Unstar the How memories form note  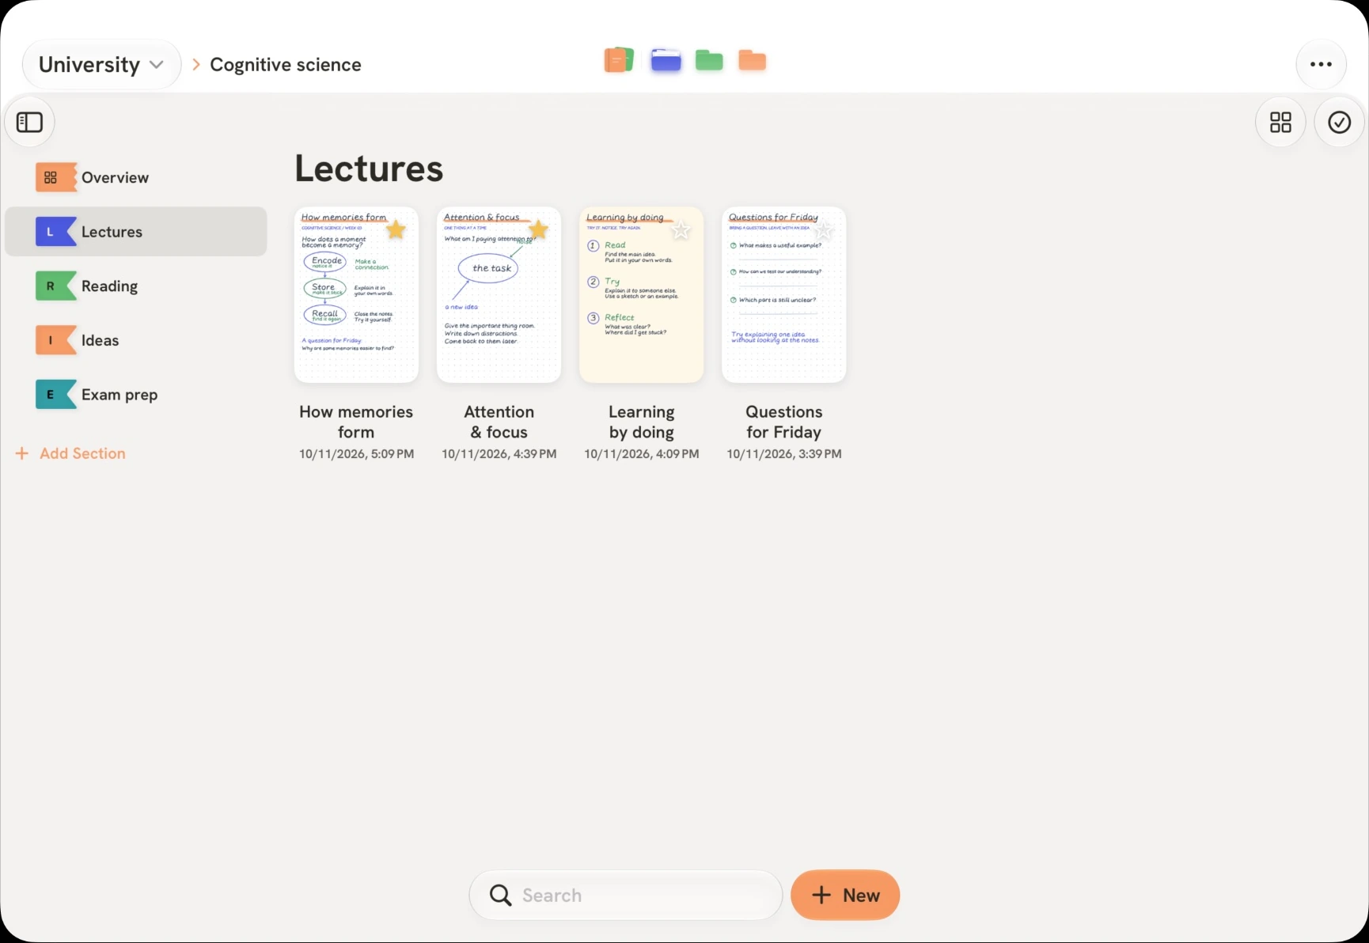tap(396, 230)
